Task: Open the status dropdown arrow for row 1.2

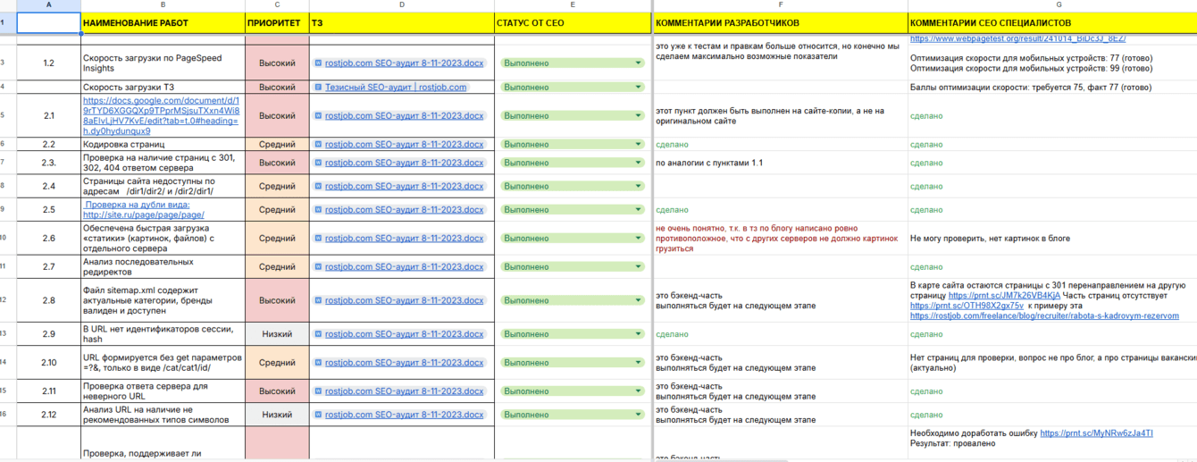Action: coord(639,63)
